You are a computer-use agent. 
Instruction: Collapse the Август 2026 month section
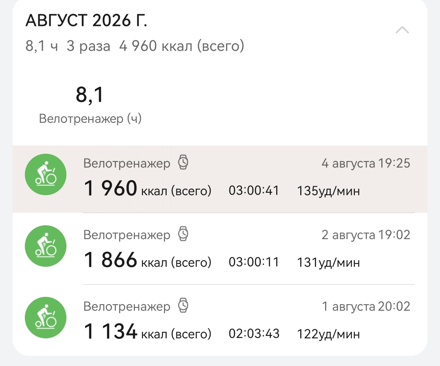tap(402, 30)
